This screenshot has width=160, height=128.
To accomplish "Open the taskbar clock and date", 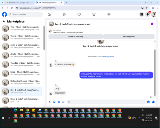I will click(x=149, y=118).
